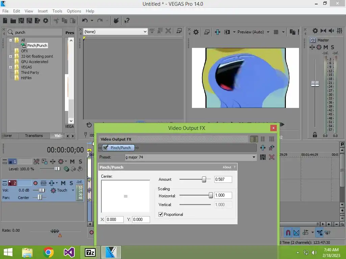Open the Tools menu
This screenshot has height=259, width=346.
tap(57, 11)
